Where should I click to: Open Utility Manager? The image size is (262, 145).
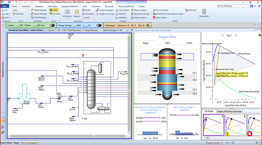pos(39,10)
